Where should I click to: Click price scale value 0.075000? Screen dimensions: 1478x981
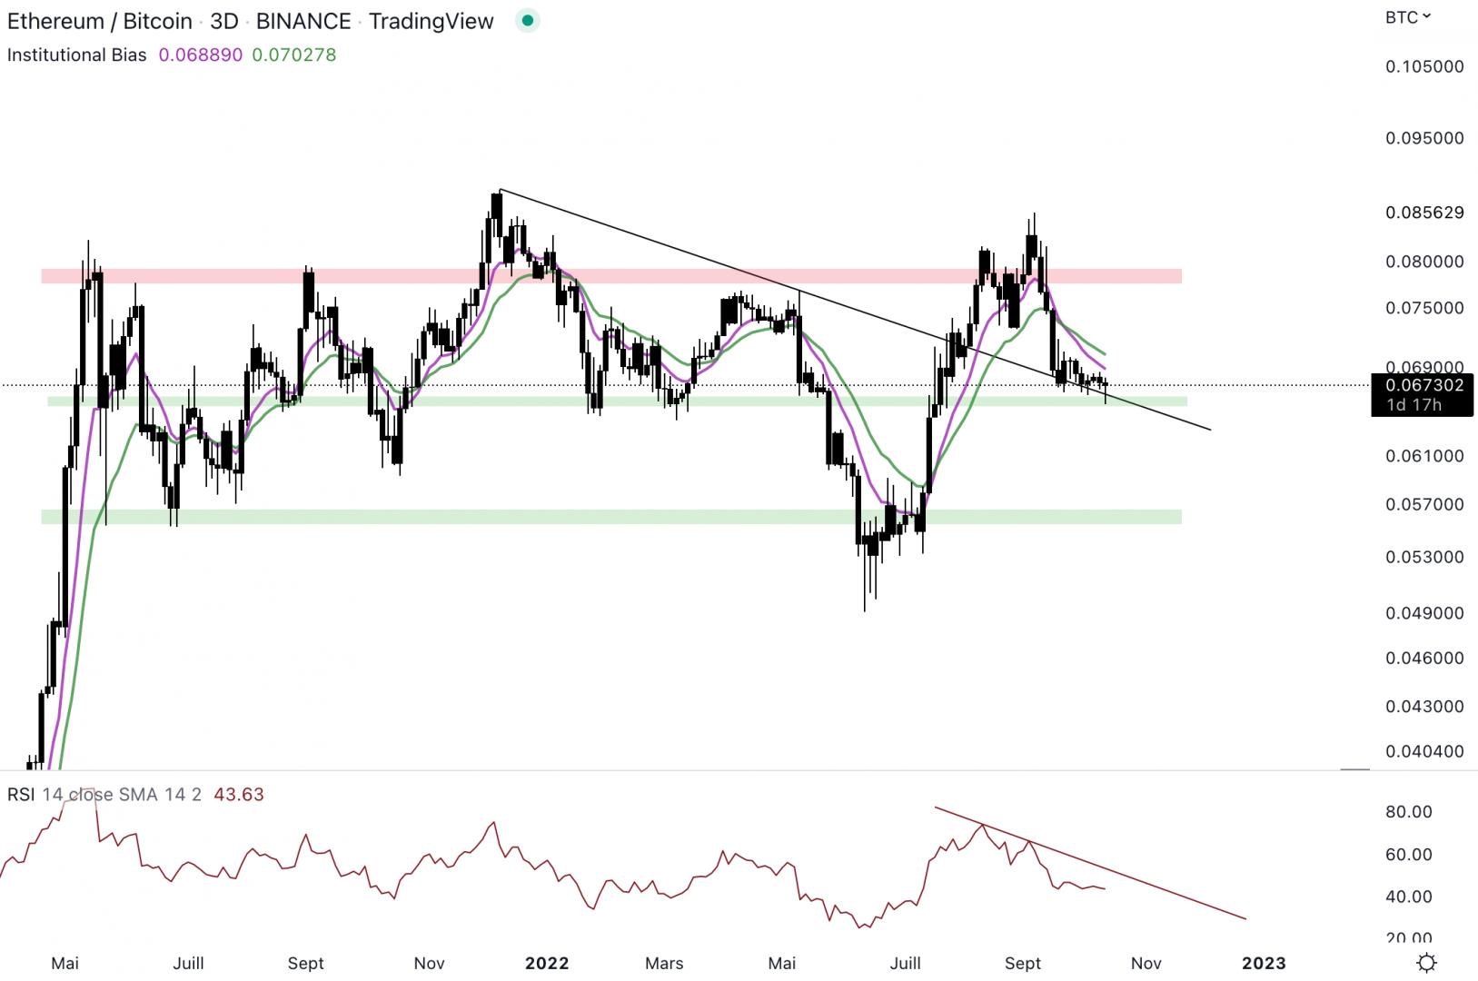pos(1424,308)
